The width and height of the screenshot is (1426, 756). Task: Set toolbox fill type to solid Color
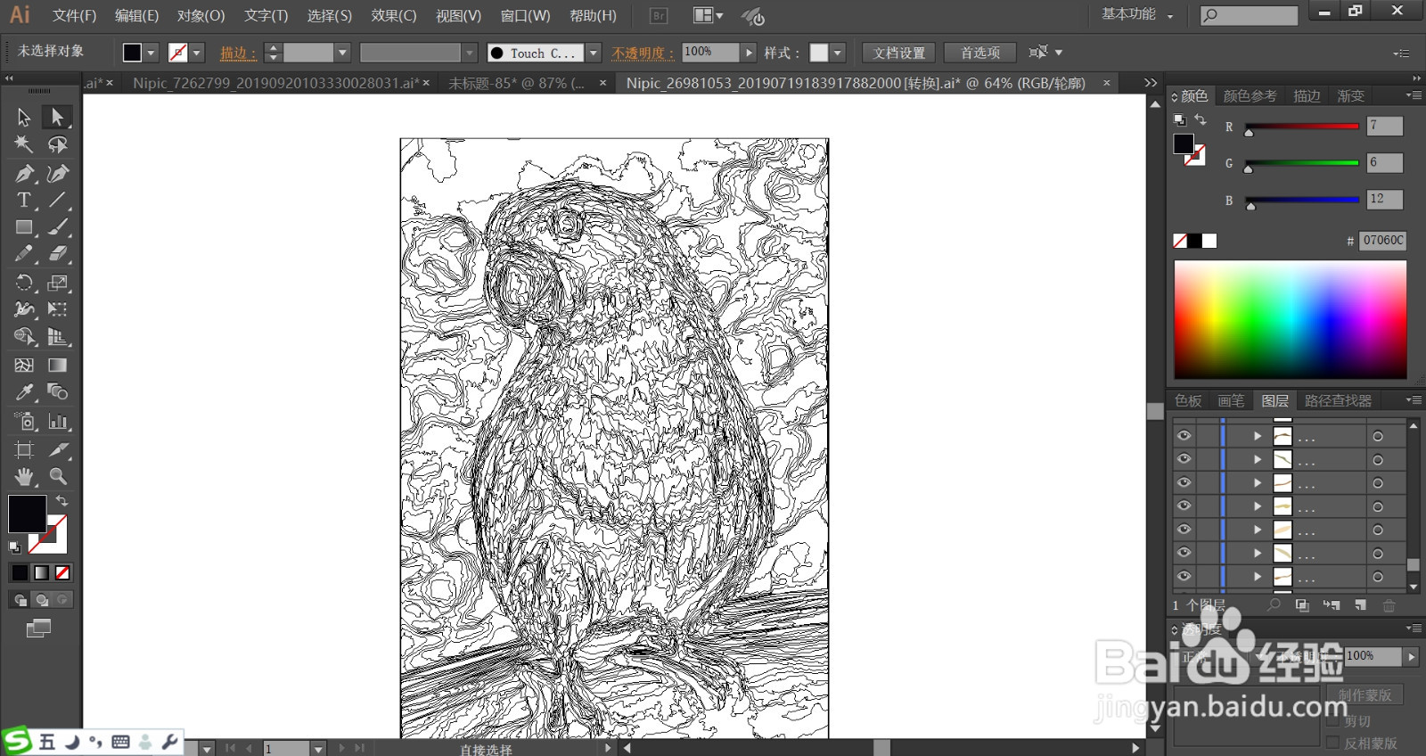point(20,572)
